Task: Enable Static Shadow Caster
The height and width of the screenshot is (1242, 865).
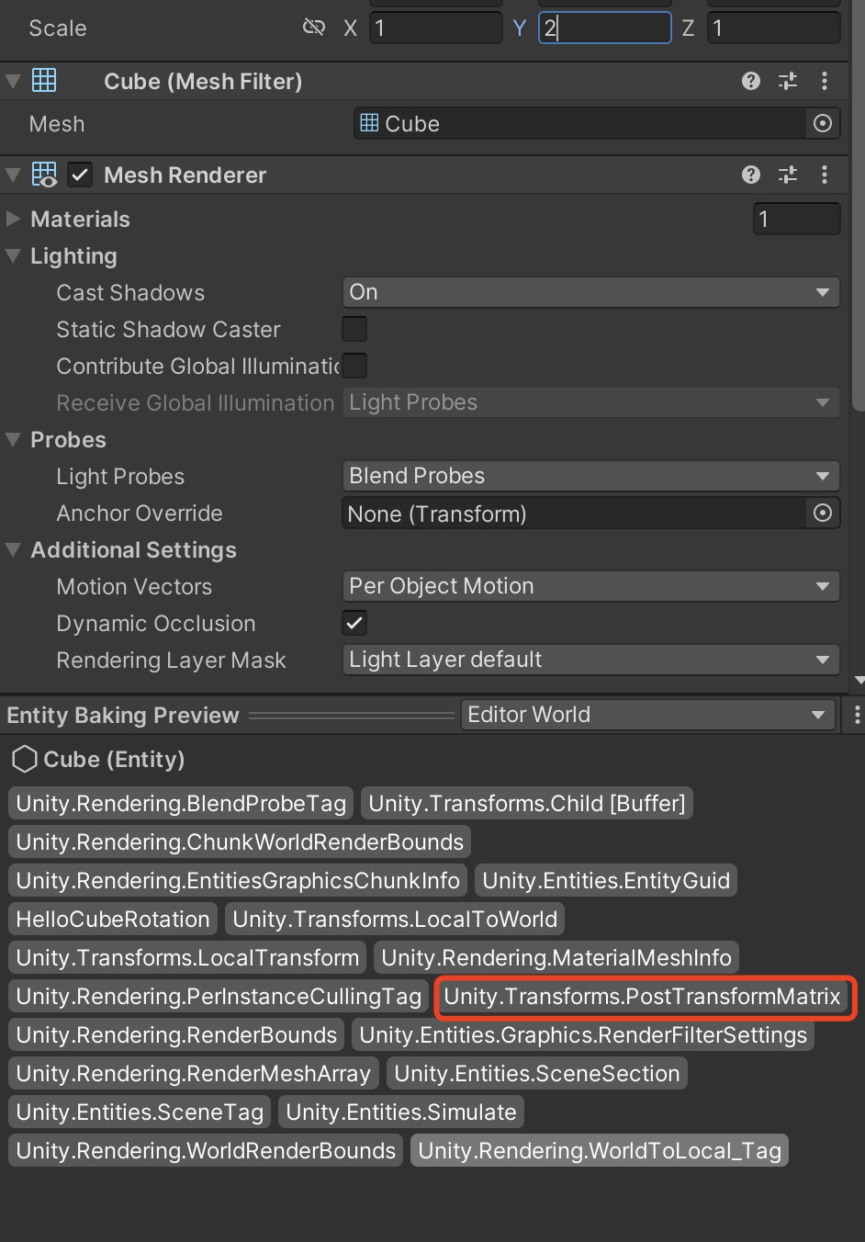Action: (354, 328)
